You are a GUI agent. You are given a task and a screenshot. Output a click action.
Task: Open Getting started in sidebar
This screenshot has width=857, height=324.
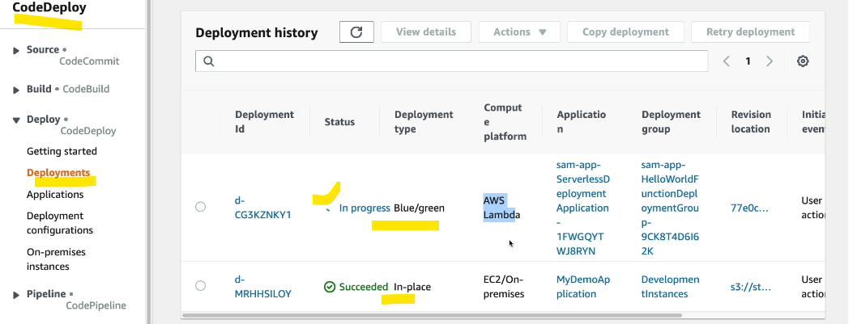(62, 151)
